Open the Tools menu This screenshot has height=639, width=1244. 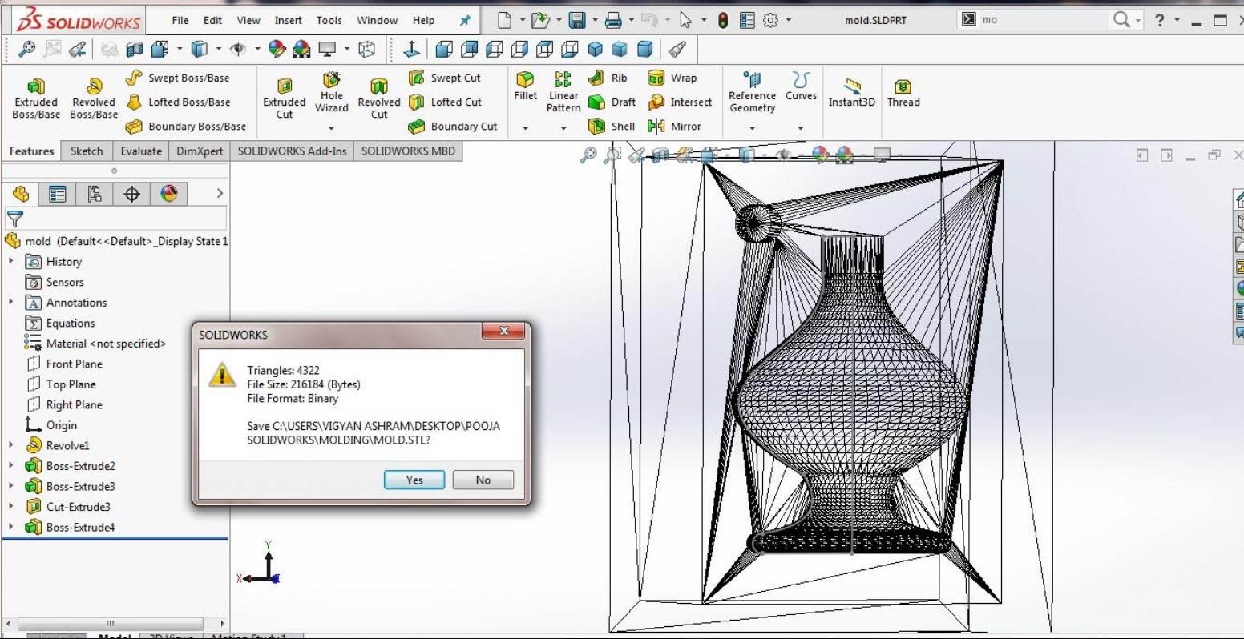[x=329, y=21]
